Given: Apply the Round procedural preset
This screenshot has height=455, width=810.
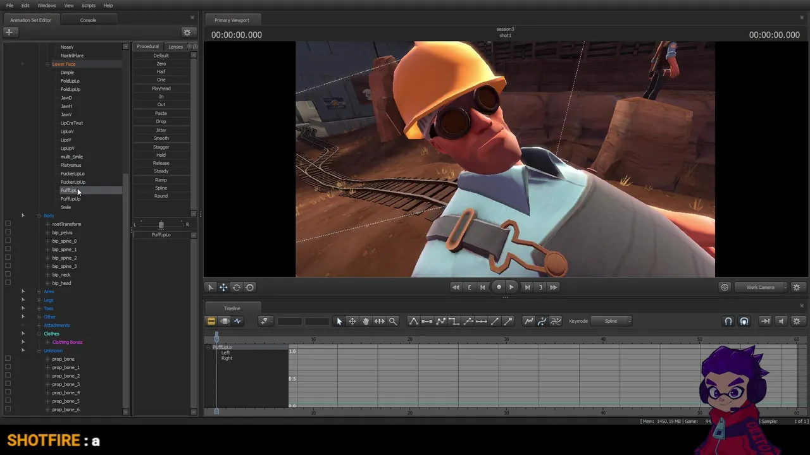Looking at the screenshot, I should 161,197.
